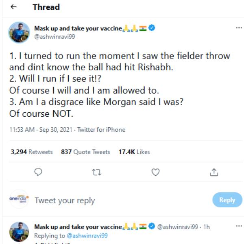View the 3,294 Retweets list
Viewport: 244px width, 244px height.
(32, 152)
